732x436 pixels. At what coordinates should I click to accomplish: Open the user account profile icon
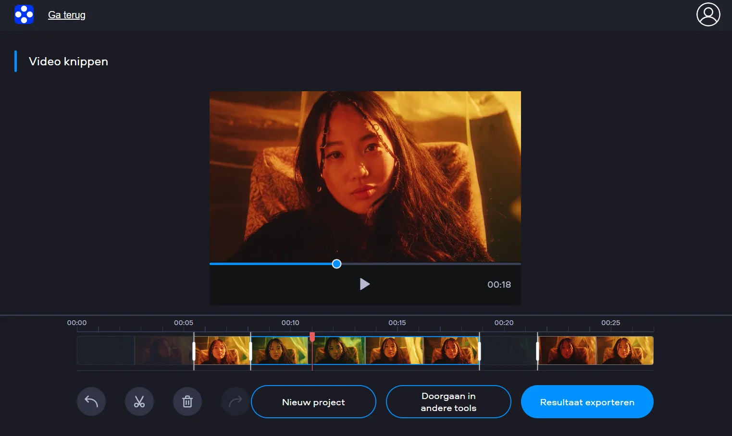pyautogui.click(x=708, y=14)
